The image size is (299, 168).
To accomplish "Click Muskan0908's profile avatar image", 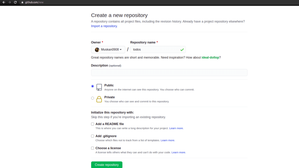I will tap(97, 49).
